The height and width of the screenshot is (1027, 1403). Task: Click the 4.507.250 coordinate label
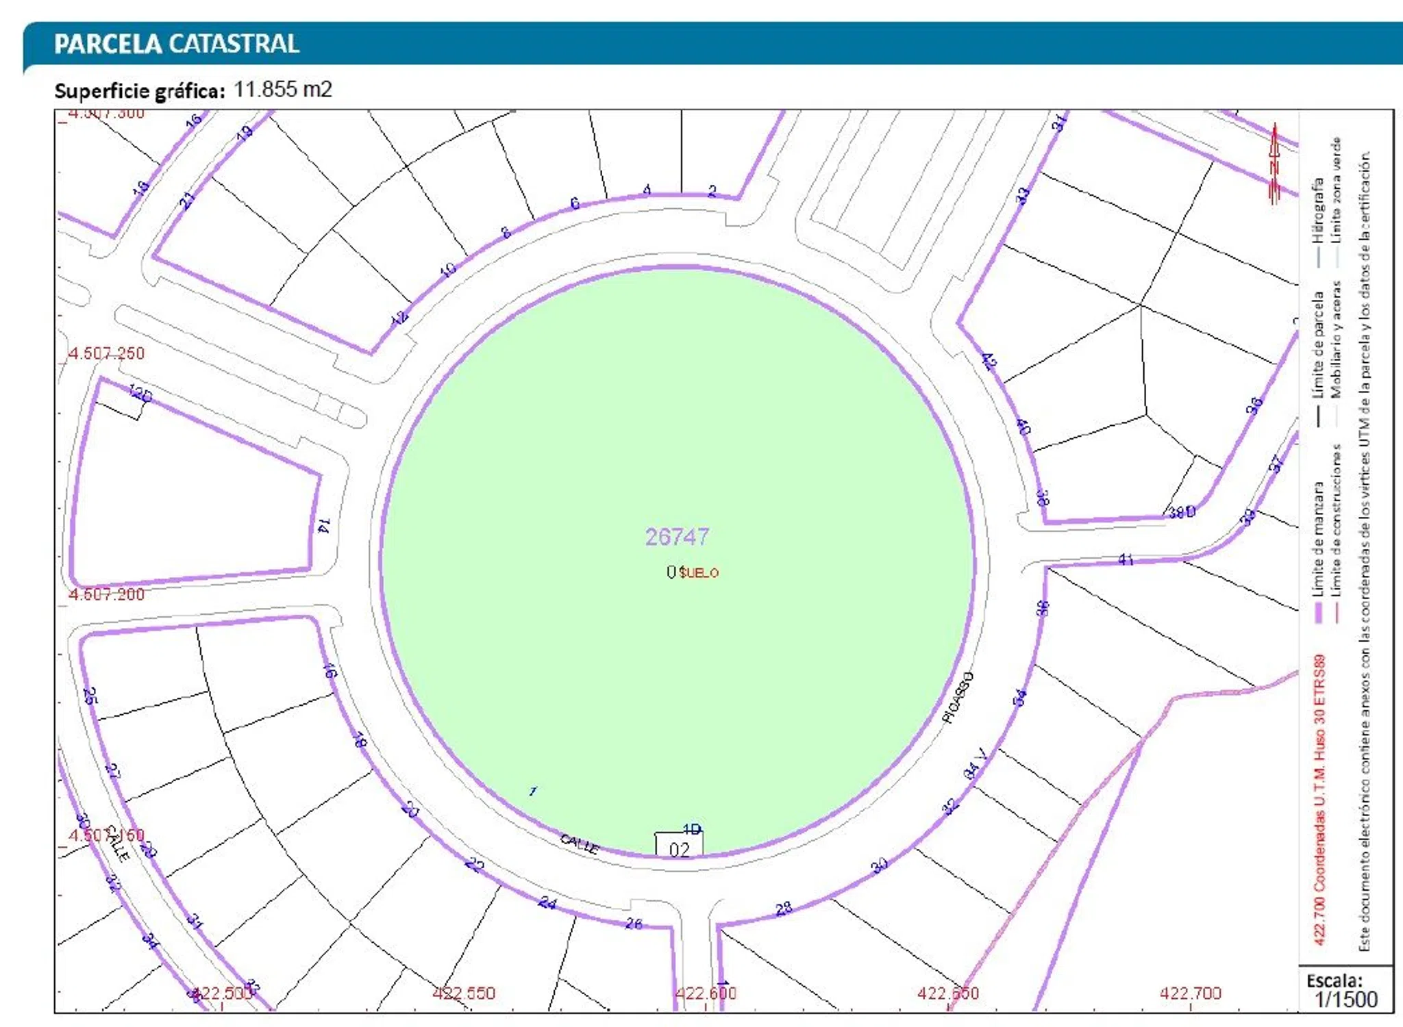tap(106, 354)
